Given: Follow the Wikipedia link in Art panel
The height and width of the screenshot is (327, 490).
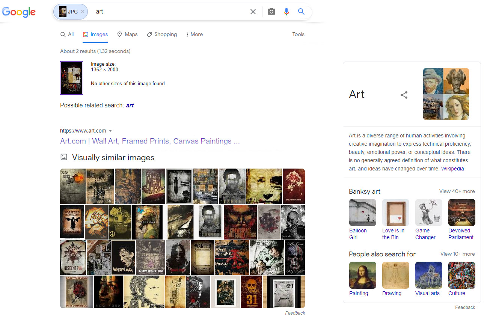Looking at the screenshot, I should tap(452, 169).
